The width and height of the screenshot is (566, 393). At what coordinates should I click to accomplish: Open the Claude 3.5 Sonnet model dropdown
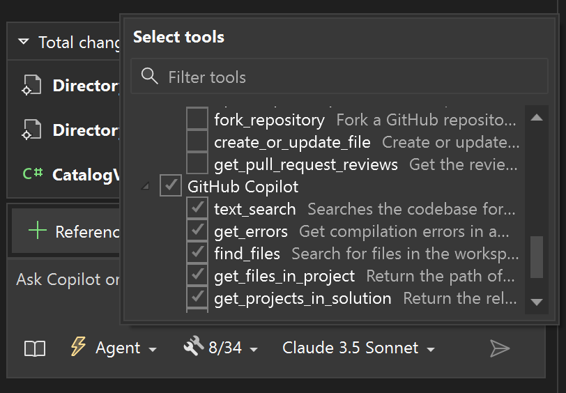coord(358,348)
